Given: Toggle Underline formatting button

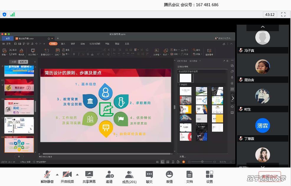Looking at the screenshot, I should coord(83,54).
